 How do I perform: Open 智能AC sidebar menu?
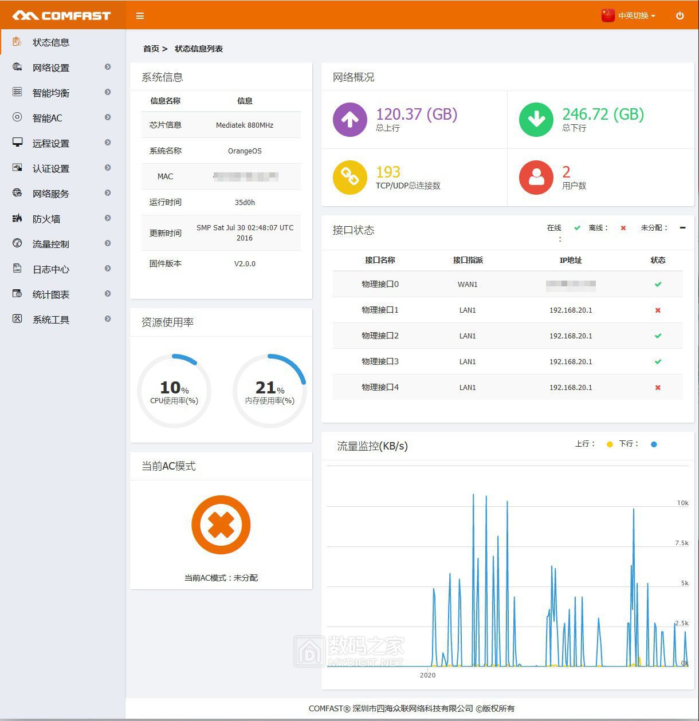point(62,118)
